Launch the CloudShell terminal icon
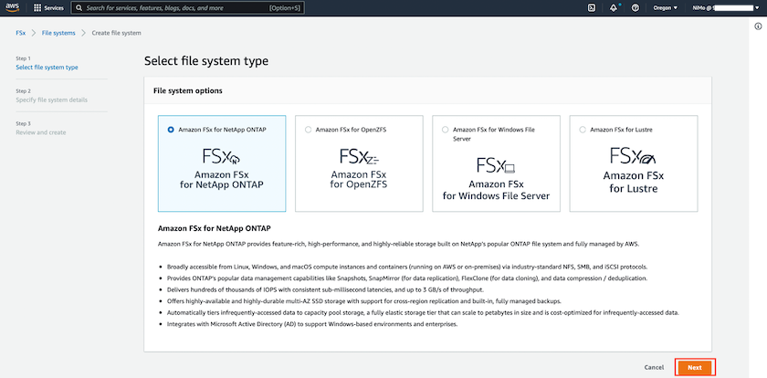Image resolution: width=767 pixels, height=378 pixels. pos(592,7)
